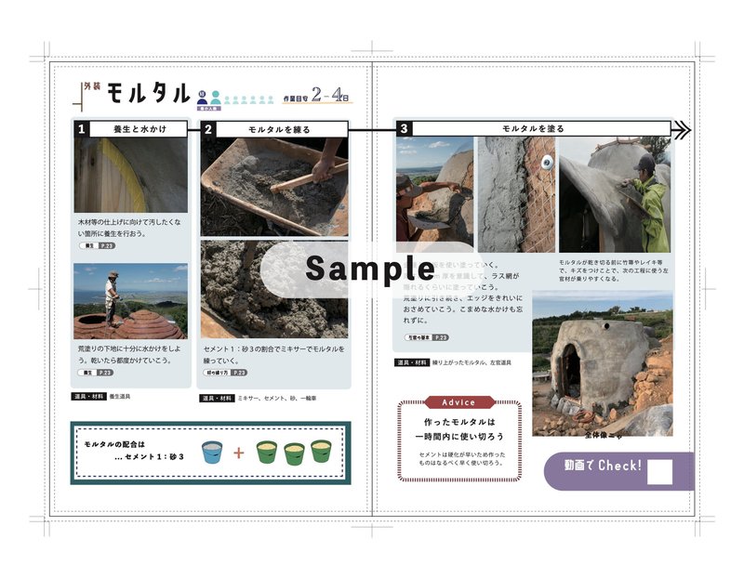This screenshot has height=578, width=744.
Task: Click the 養生 P.23 tag under watering photo
Action: tap(96, 373)
